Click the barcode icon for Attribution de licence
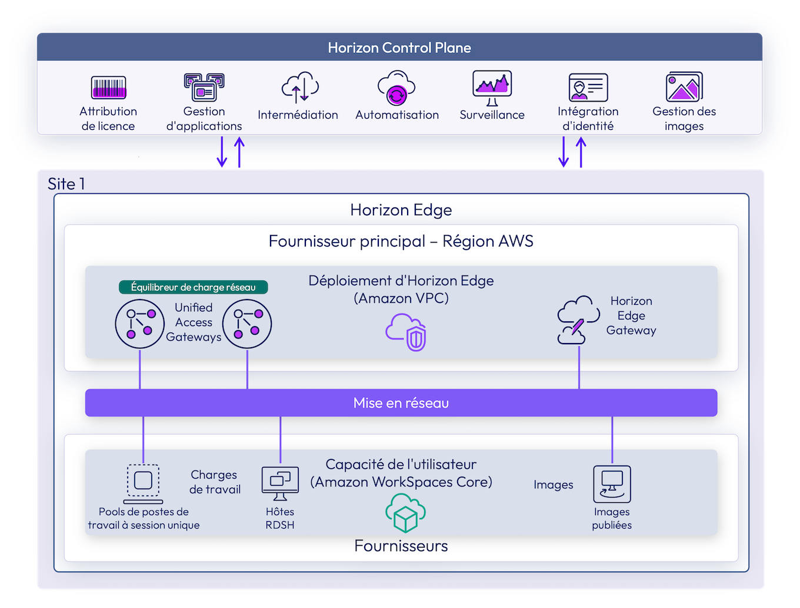 tap(108, 88)
